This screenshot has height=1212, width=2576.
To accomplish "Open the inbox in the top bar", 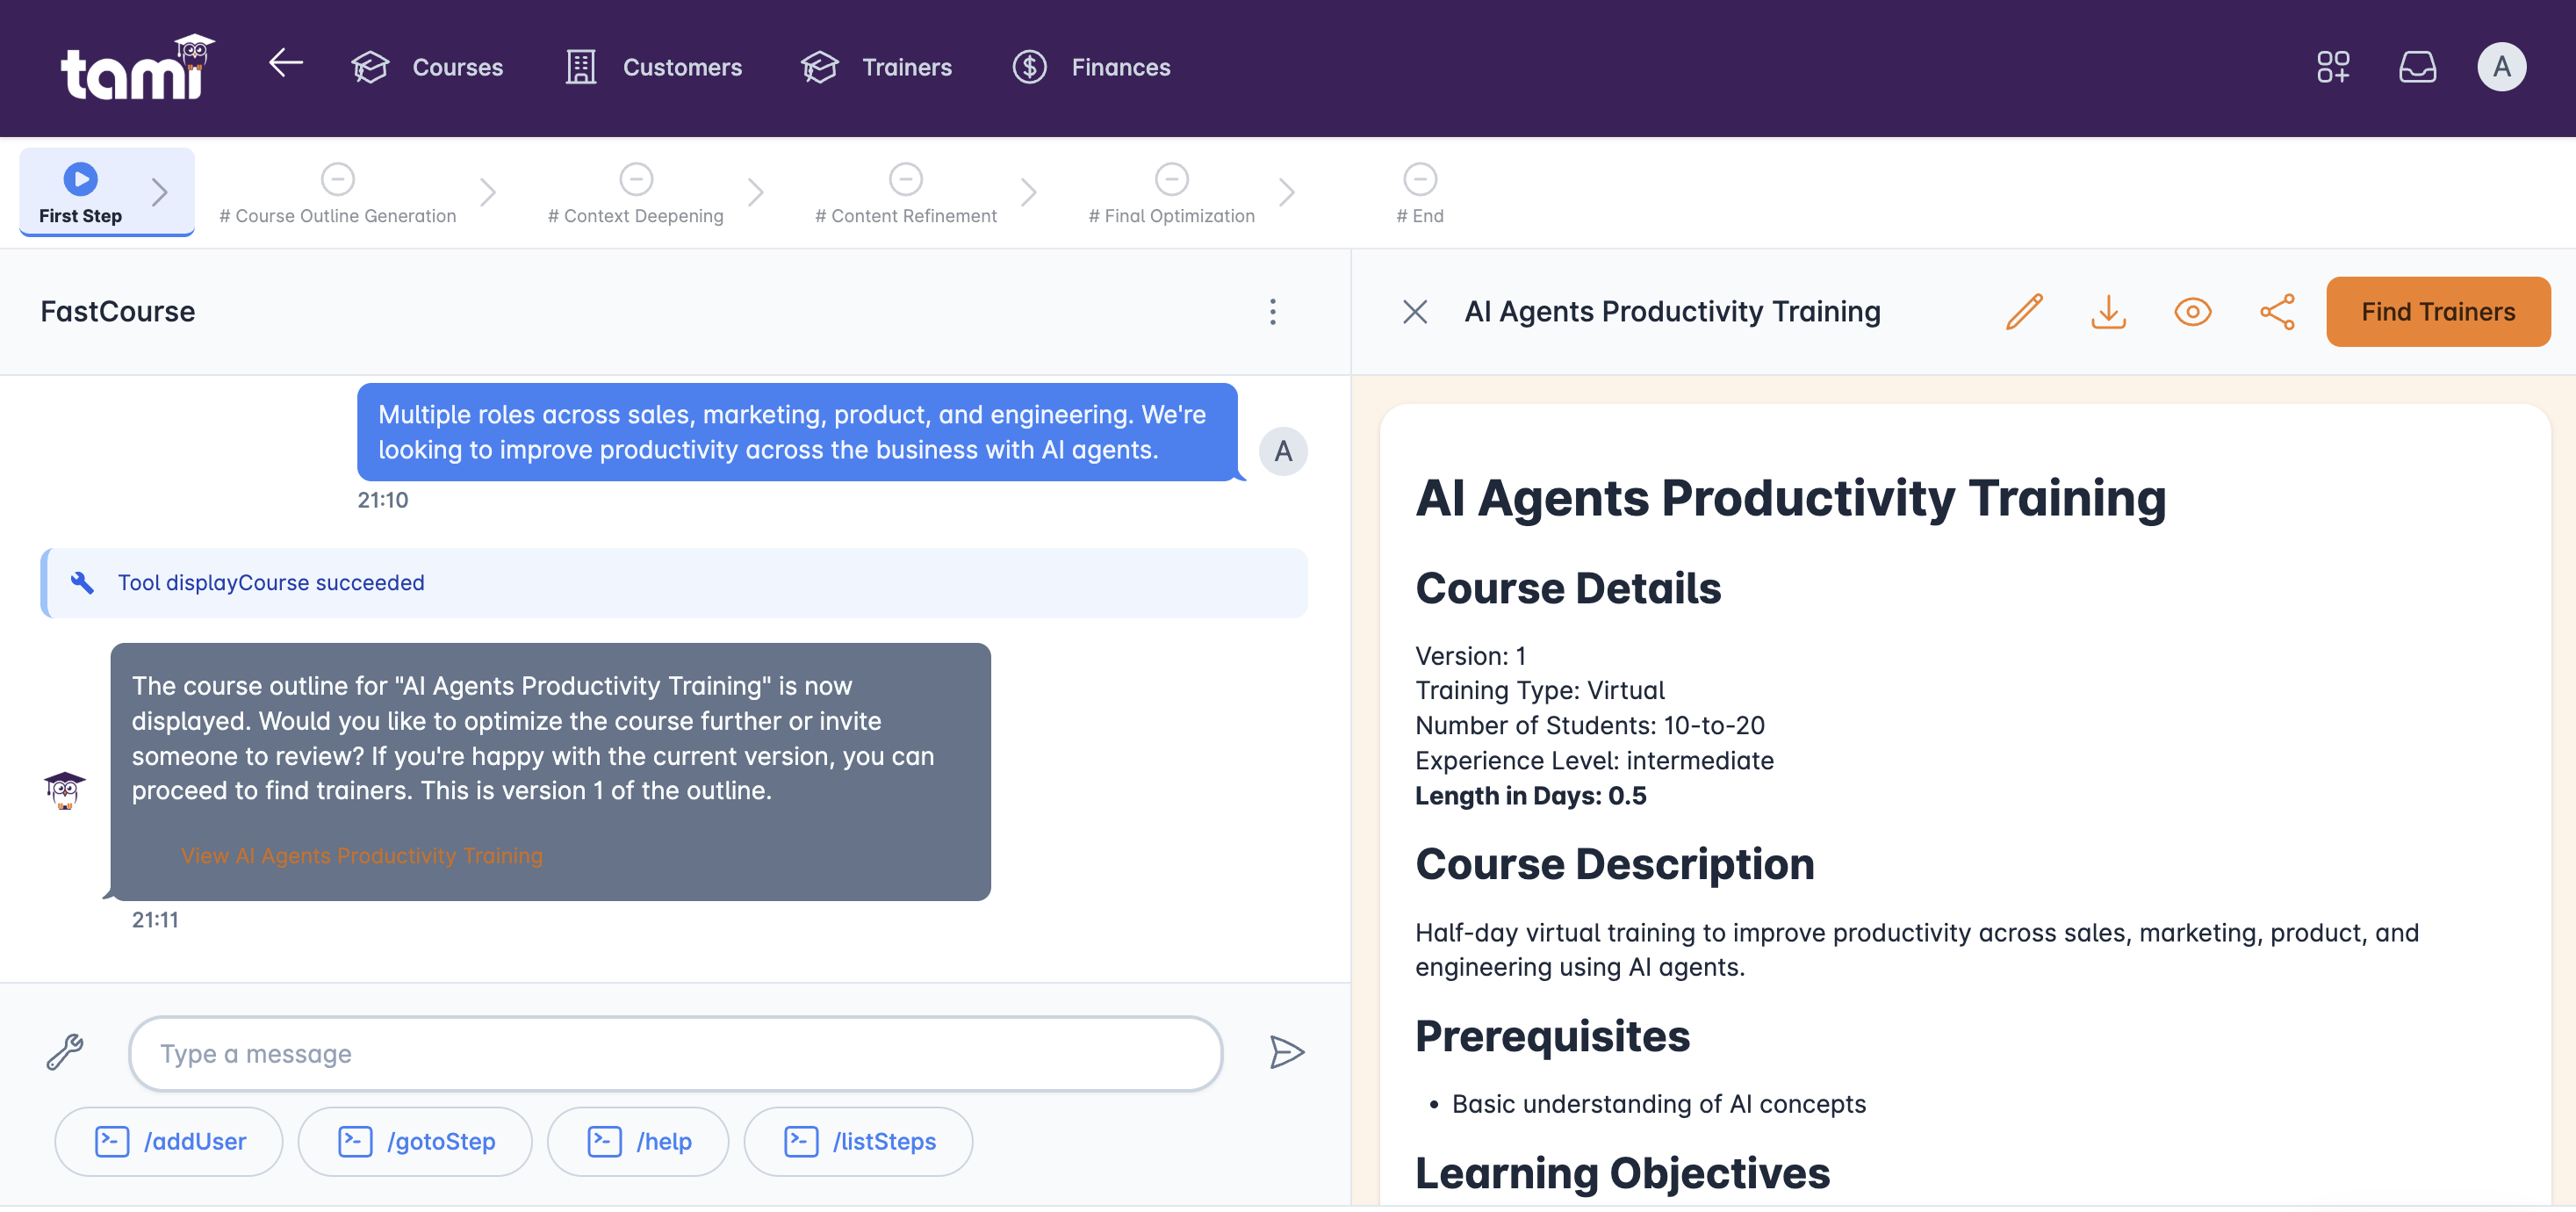I will click(x=2417, y=66).
